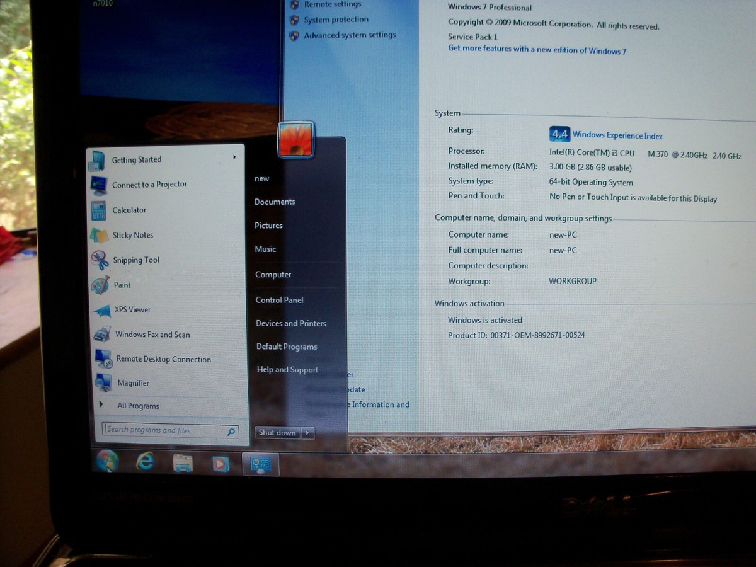Screen dimensions: 756x567
Task: Open Computer in Start menu
Action: (x=273, y=275)
